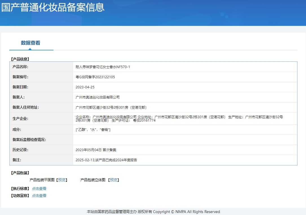Click the 备注 label

(17, 160)
